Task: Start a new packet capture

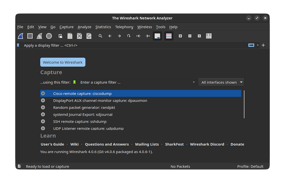Action: pos(20,36)
